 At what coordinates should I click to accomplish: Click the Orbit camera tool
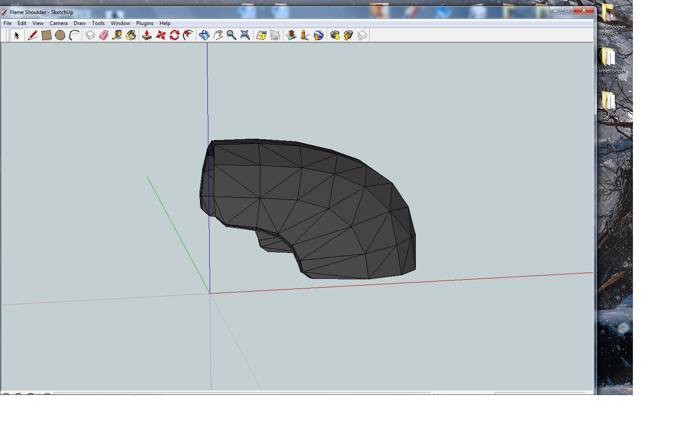coord(204,35)
